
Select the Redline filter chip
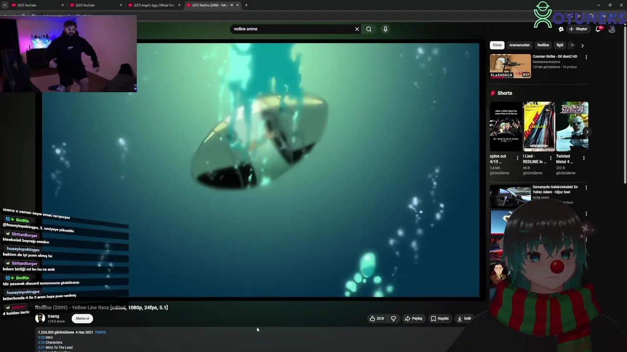click(543, 45)
